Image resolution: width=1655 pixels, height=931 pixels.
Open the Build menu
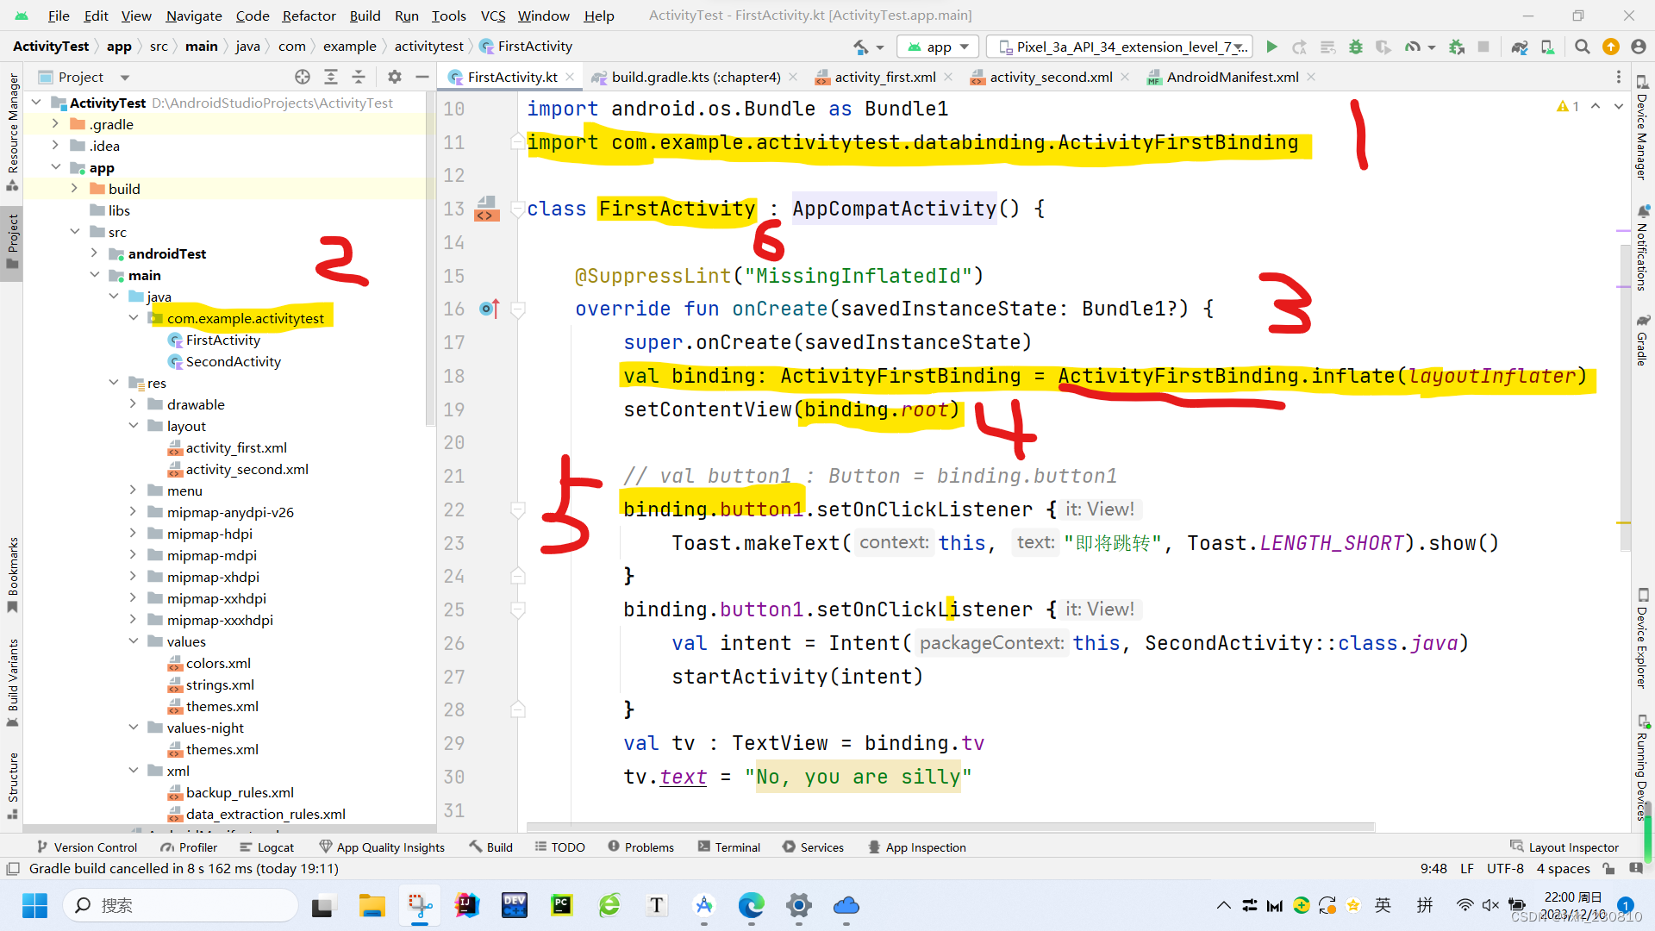click(364, 15)
